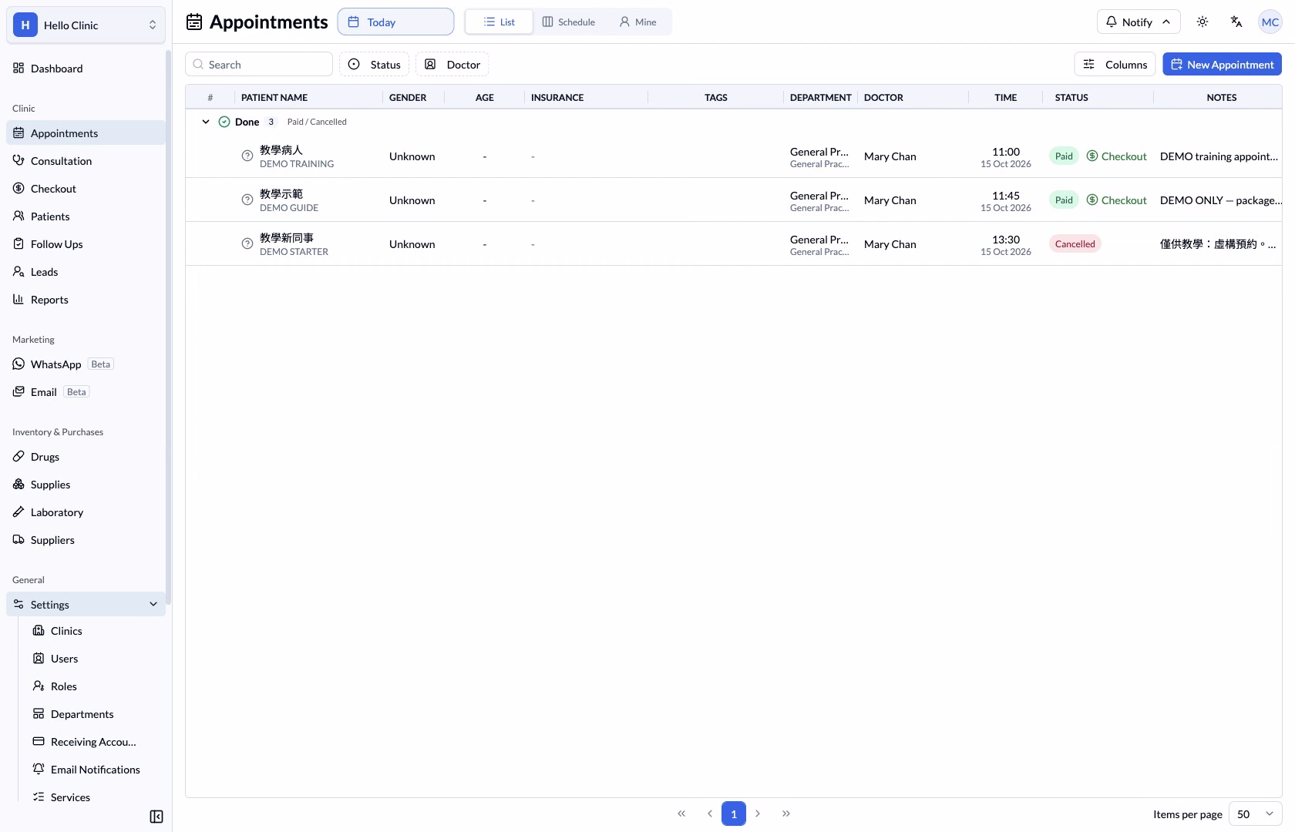Viewport: 1295px width, 832px height.
Task: Change items per page from 50
Action: [1256, 814]
